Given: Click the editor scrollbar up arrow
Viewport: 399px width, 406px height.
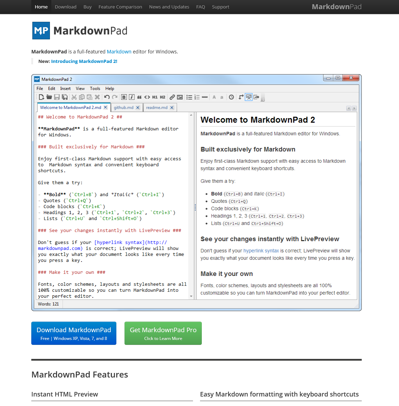Looking at the screenshot, I should tap(191, 115).
